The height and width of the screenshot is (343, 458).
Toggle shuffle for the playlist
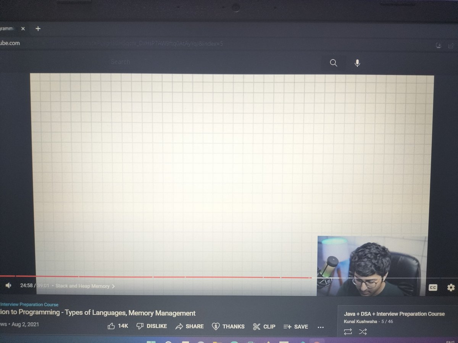tap(363, 332)
